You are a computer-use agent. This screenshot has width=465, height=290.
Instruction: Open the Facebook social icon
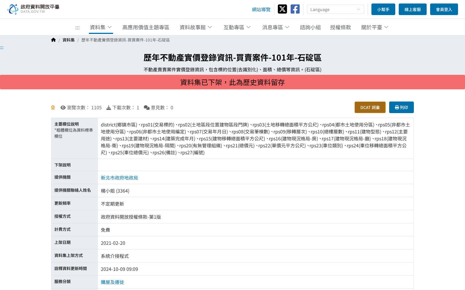pyautogui.click(x=295, y=9)
